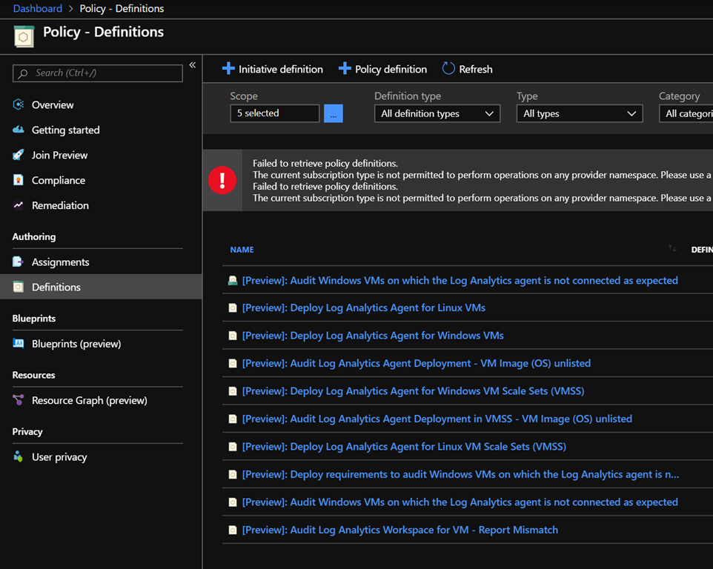Select Definitions in the sidebar menu
Screen dimensions: 713x569
(56, 287)
